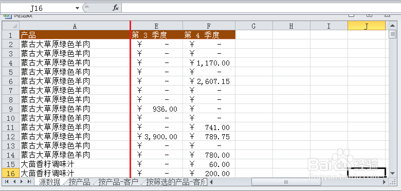Click horizontal scrollbar right arrow

(x=384, y=182)
